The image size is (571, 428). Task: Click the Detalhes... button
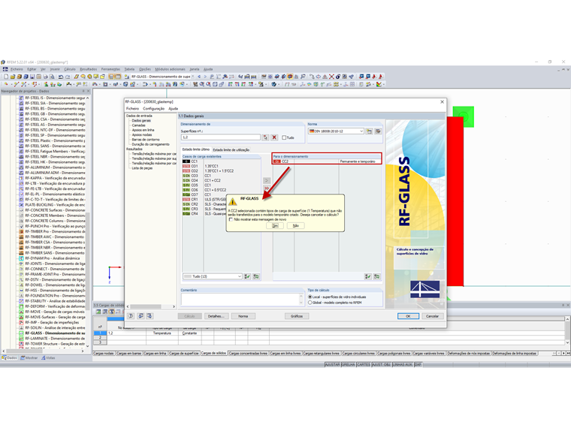coord(216,316)
